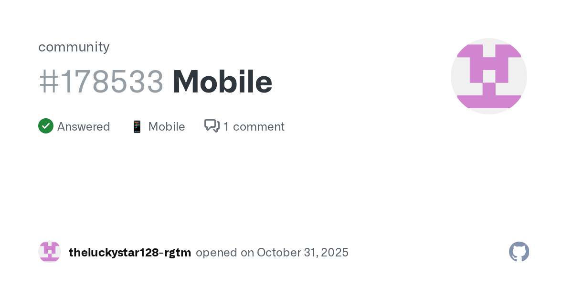Image resolution: width=573 pixels, height=286 pixels.
Task: Click the number 1 before comment
Action: (226, 127)
